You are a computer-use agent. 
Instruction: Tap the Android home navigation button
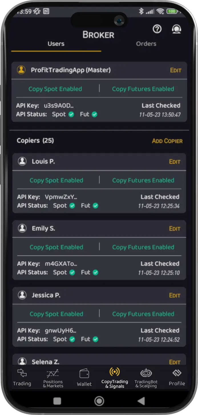99,401
